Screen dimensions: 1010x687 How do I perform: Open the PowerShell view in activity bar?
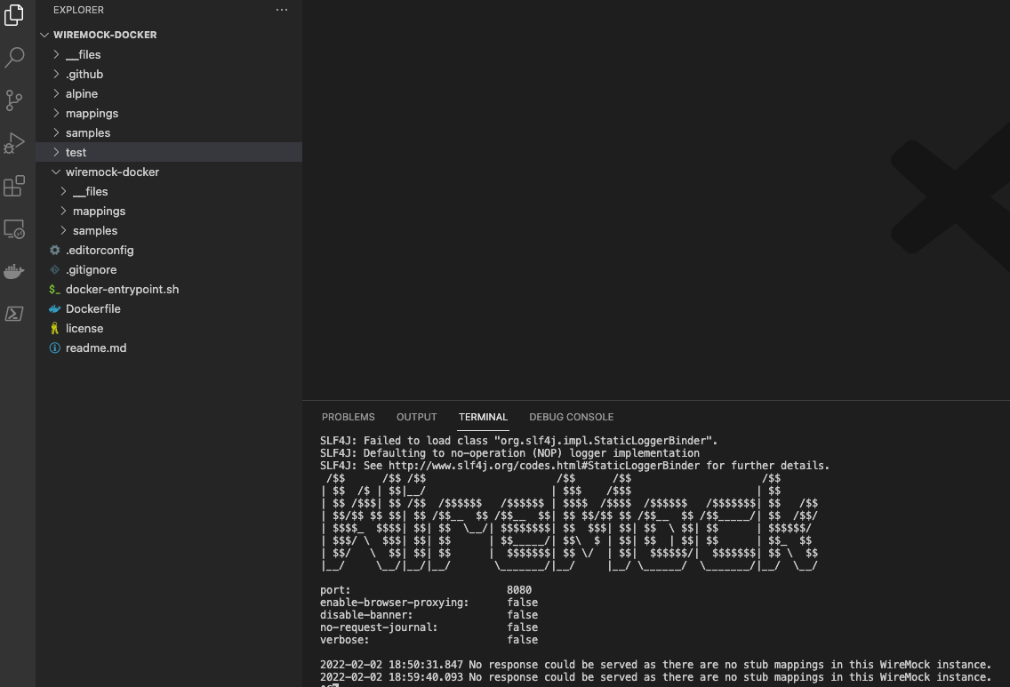14,314
